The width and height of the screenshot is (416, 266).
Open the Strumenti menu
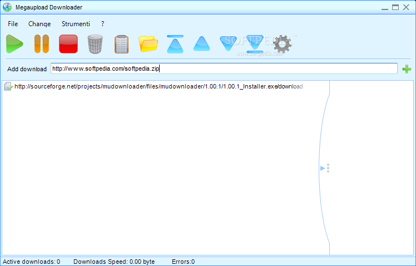(76, 24)
